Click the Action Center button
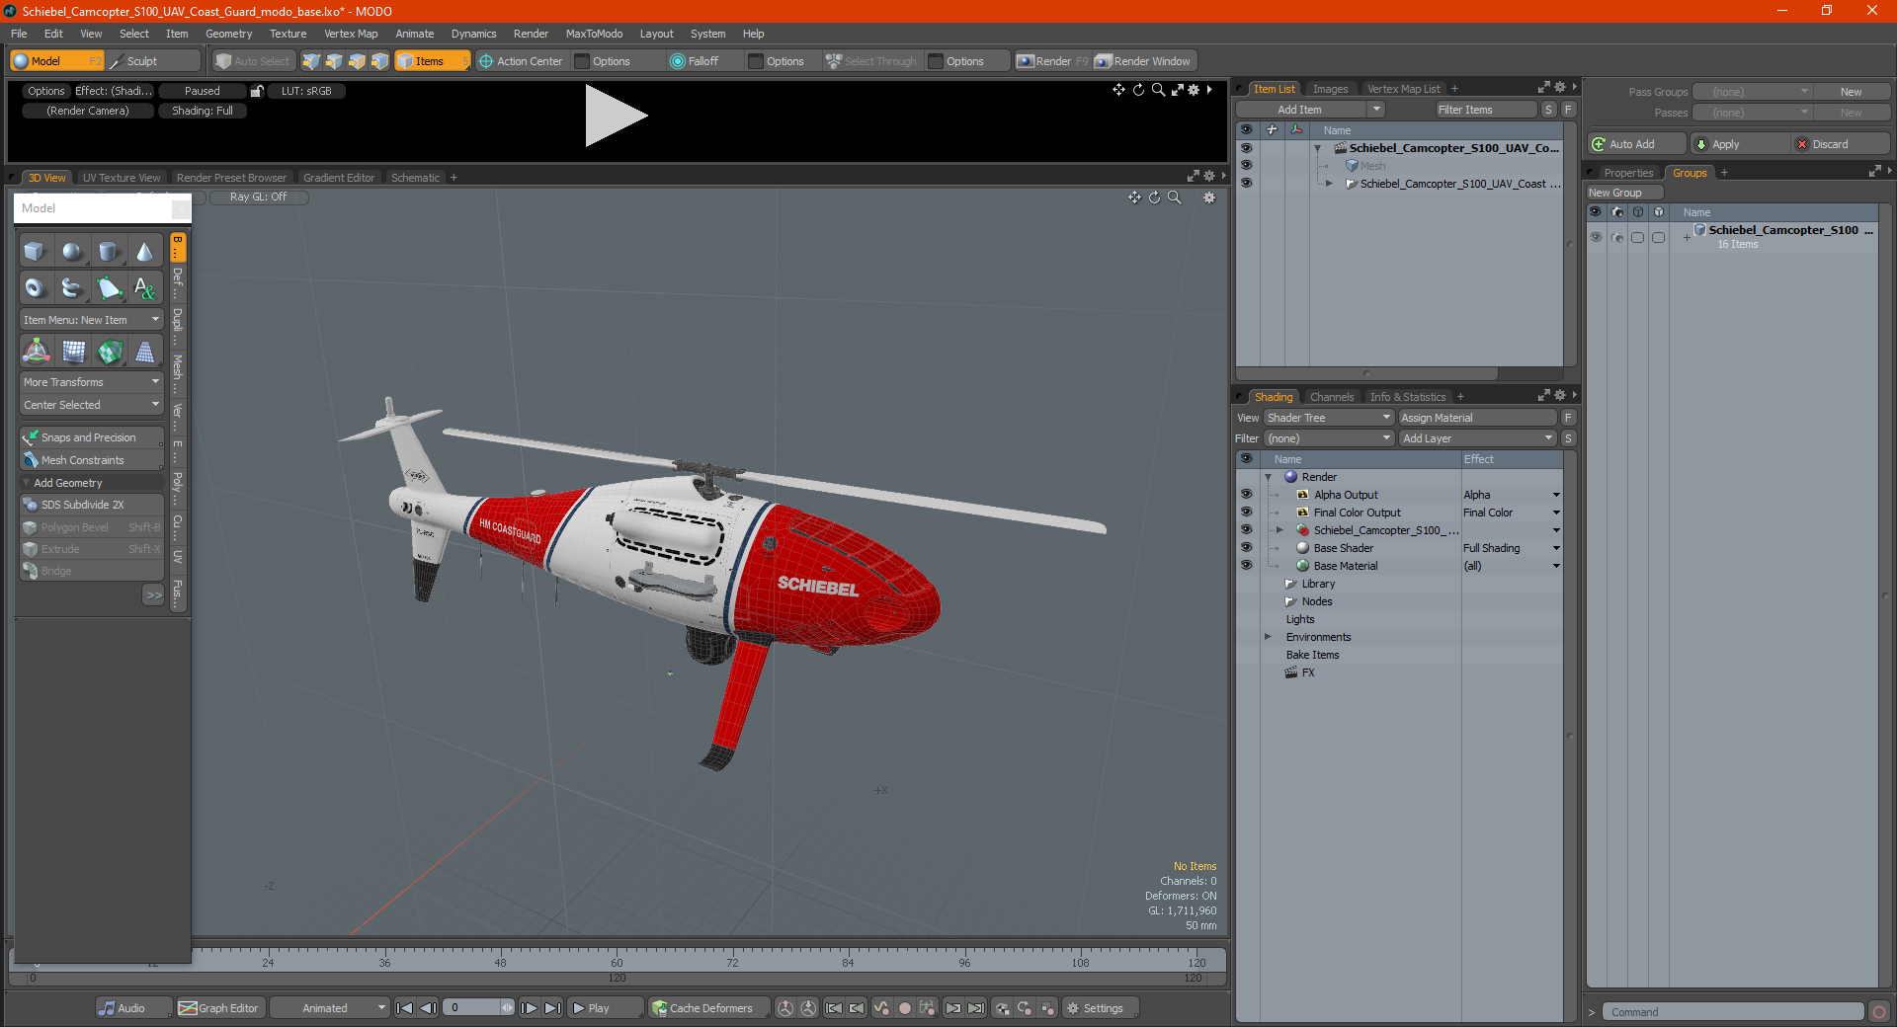 (x=521, y=61)
